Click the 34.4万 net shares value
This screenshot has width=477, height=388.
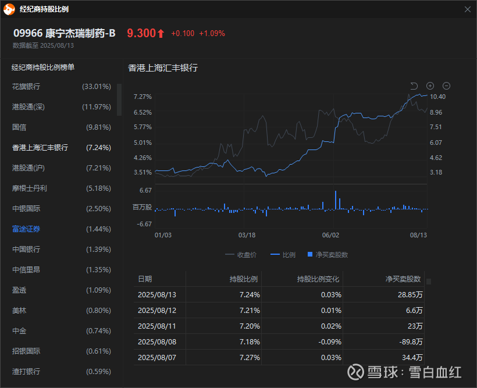[x=412, y=358]
